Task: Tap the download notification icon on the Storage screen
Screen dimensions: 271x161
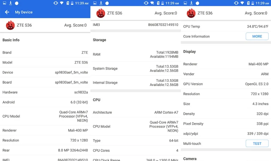Action: click(101, 3)
